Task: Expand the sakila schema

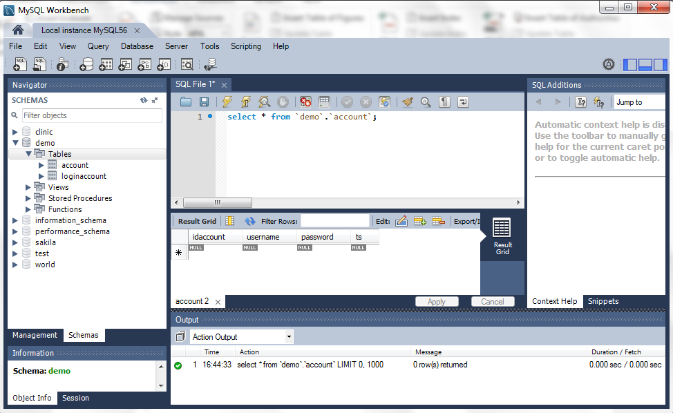Action: (x=15, y=242)
